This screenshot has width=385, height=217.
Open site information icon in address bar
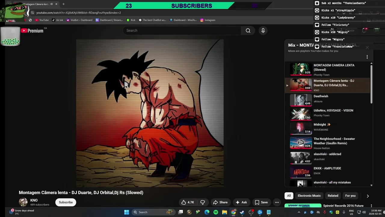point(32,13)
